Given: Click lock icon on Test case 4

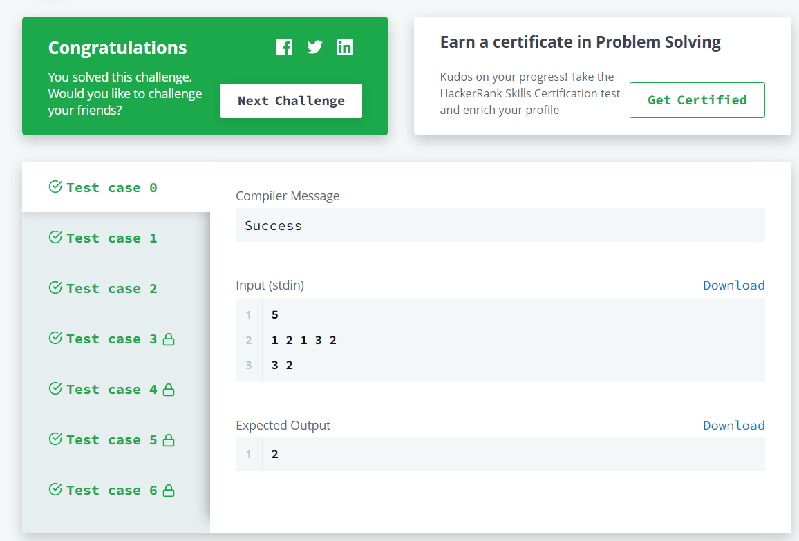Looking at the screenshot, I should click(169, 390).
